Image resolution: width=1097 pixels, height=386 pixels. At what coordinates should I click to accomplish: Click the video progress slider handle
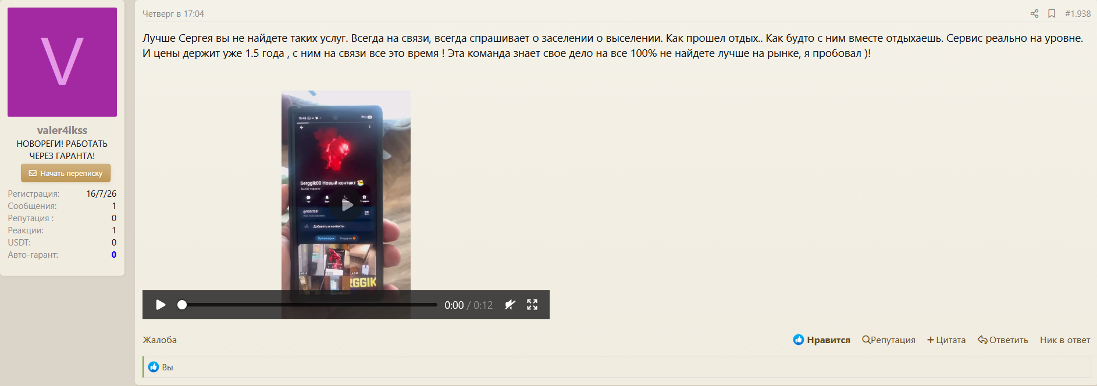182,305
